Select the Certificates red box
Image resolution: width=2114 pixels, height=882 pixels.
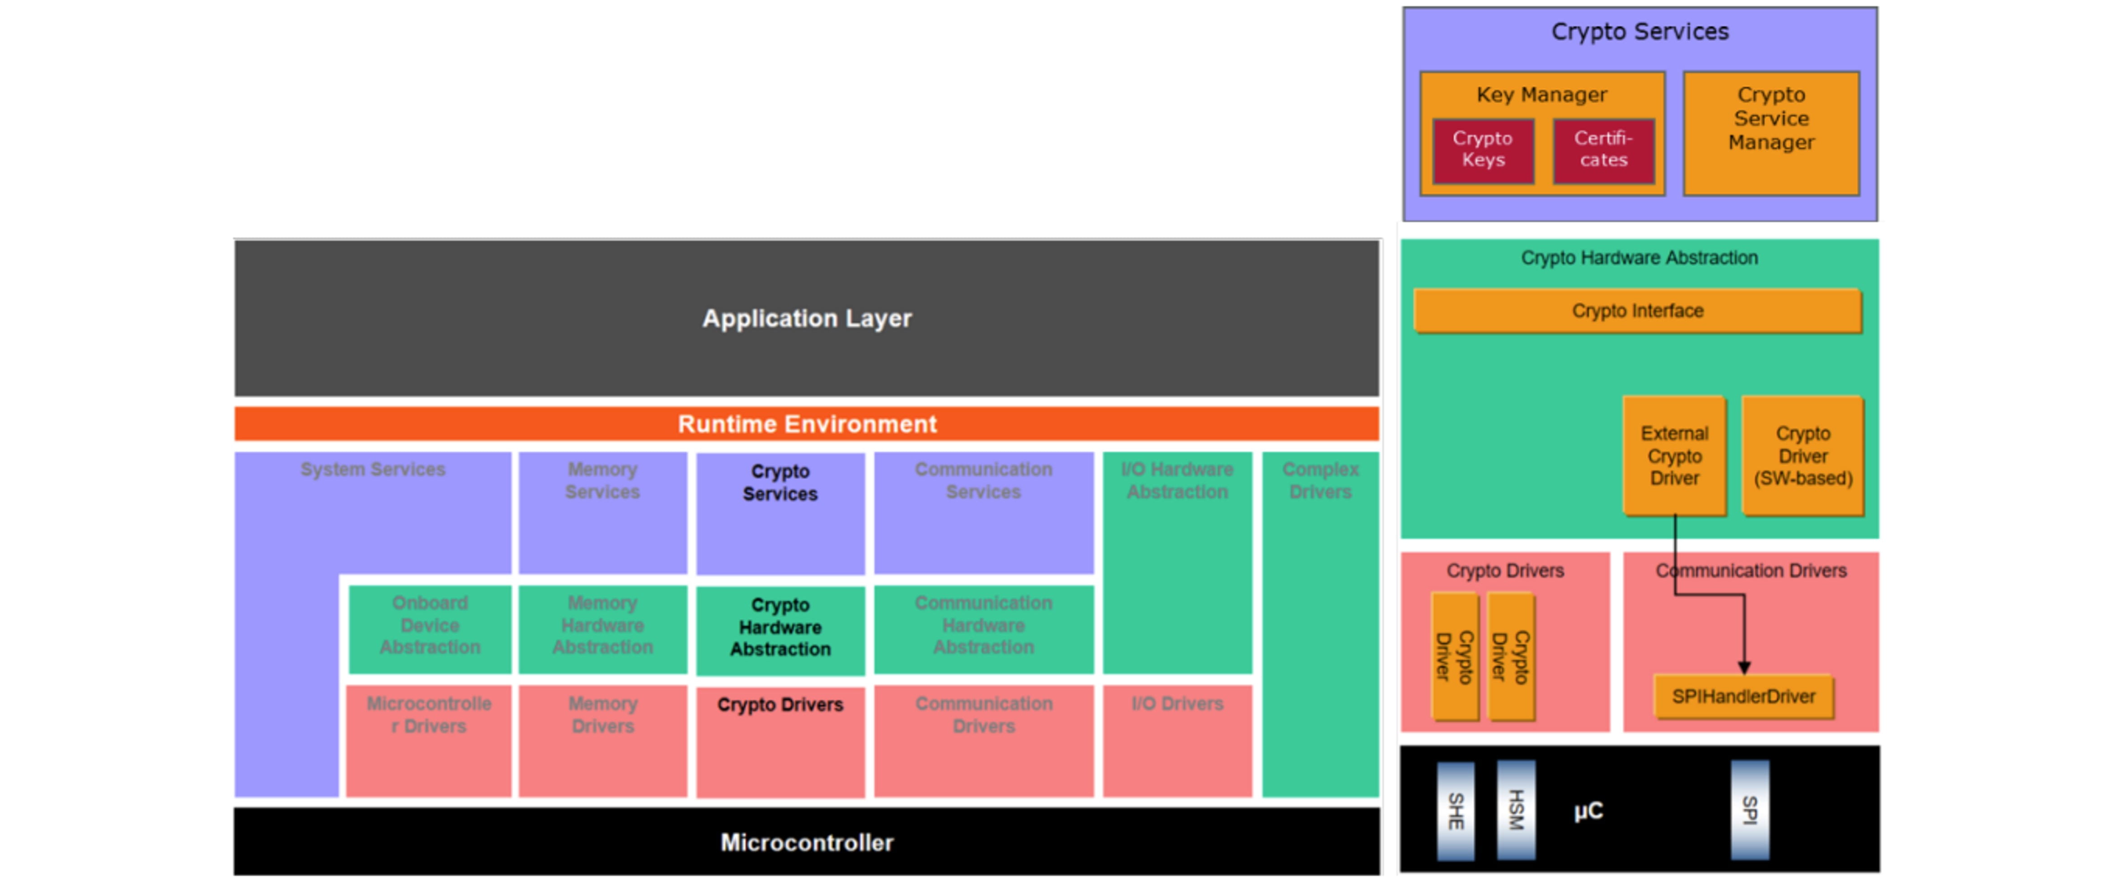point(1603,151)
